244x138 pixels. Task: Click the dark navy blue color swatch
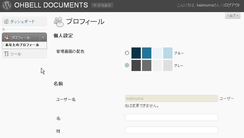[x=136, y=53]
